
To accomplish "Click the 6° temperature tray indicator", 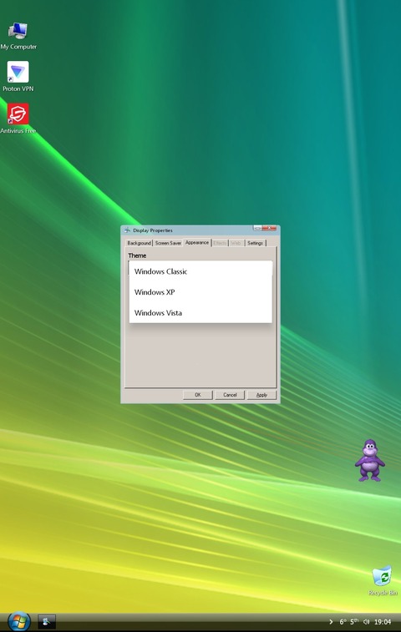I will (x=343, y=622).
